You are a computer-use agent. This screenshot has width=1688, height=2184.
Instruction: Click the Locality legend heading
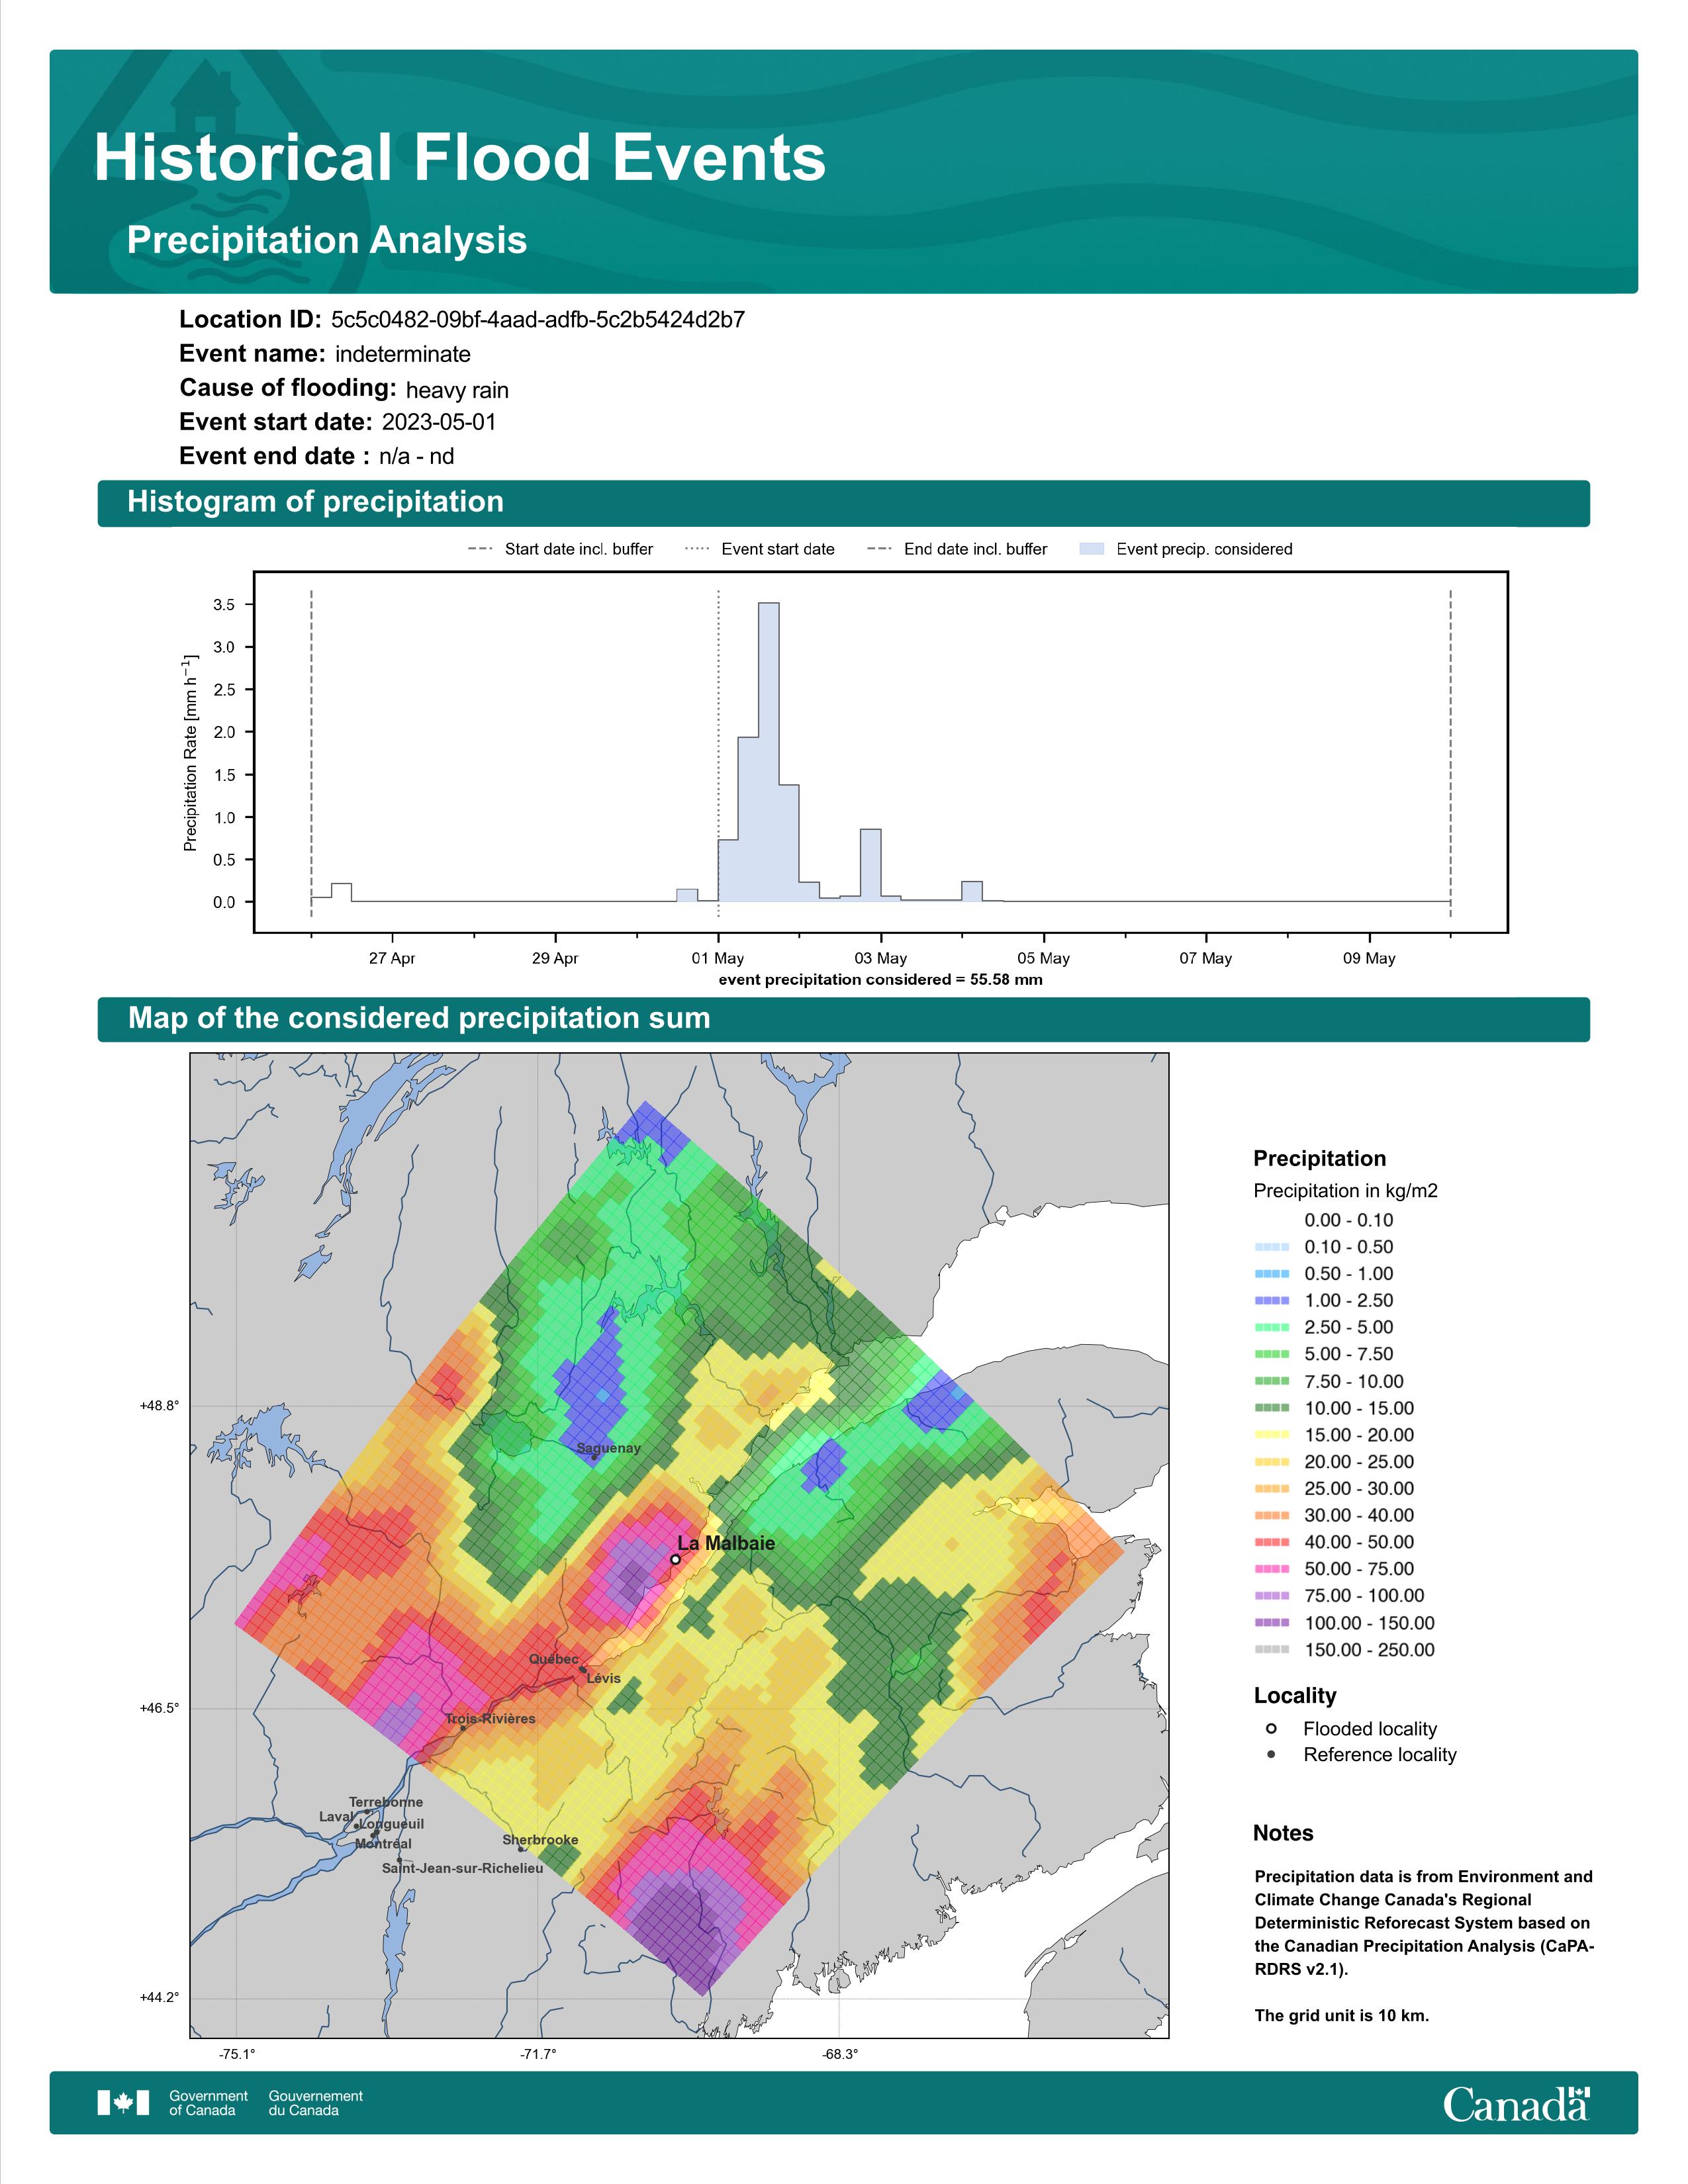point(1295,1696)
